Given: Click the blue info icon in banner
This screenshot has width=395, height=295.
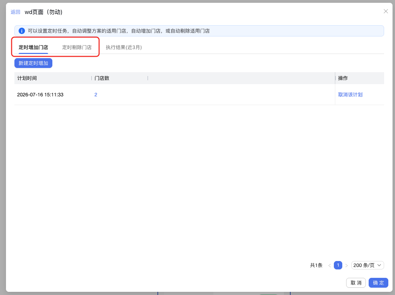Looking at the screenshot, I should (22, 31).
